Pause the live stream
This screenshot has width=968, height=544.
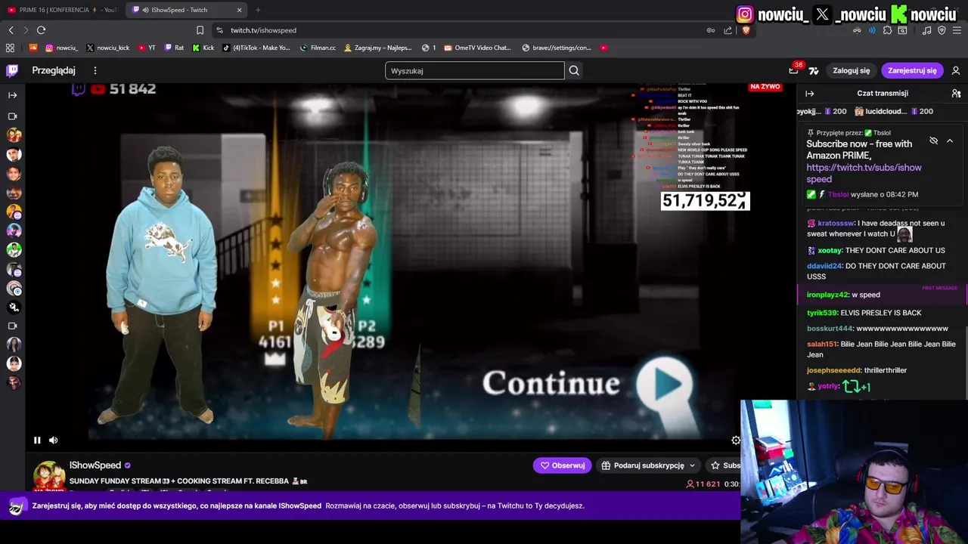tap(36, 440)
